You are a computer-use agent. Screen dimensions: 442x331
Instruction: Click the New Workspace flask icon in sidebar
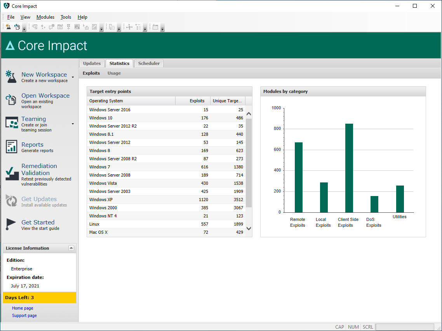point(11,77)
